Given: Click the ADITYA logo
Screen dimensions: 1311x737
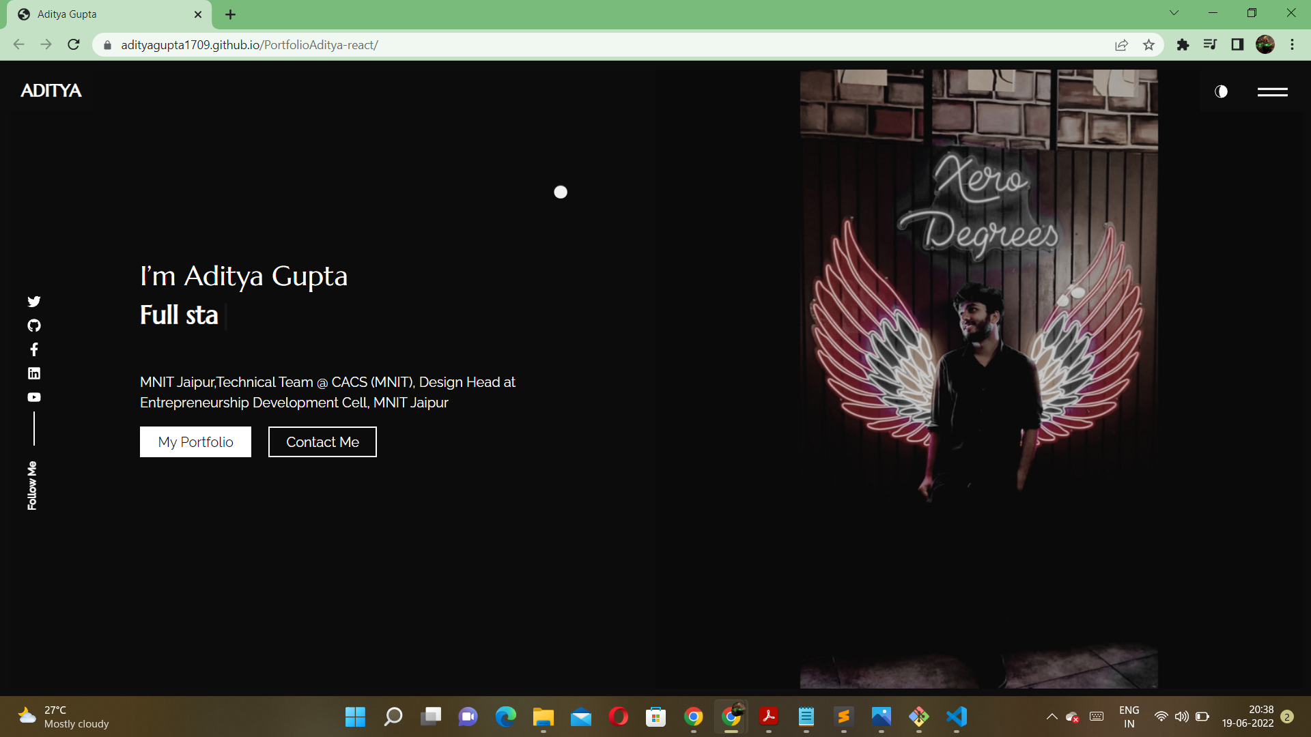Looking at the screenshot, I should click(51, 91).
